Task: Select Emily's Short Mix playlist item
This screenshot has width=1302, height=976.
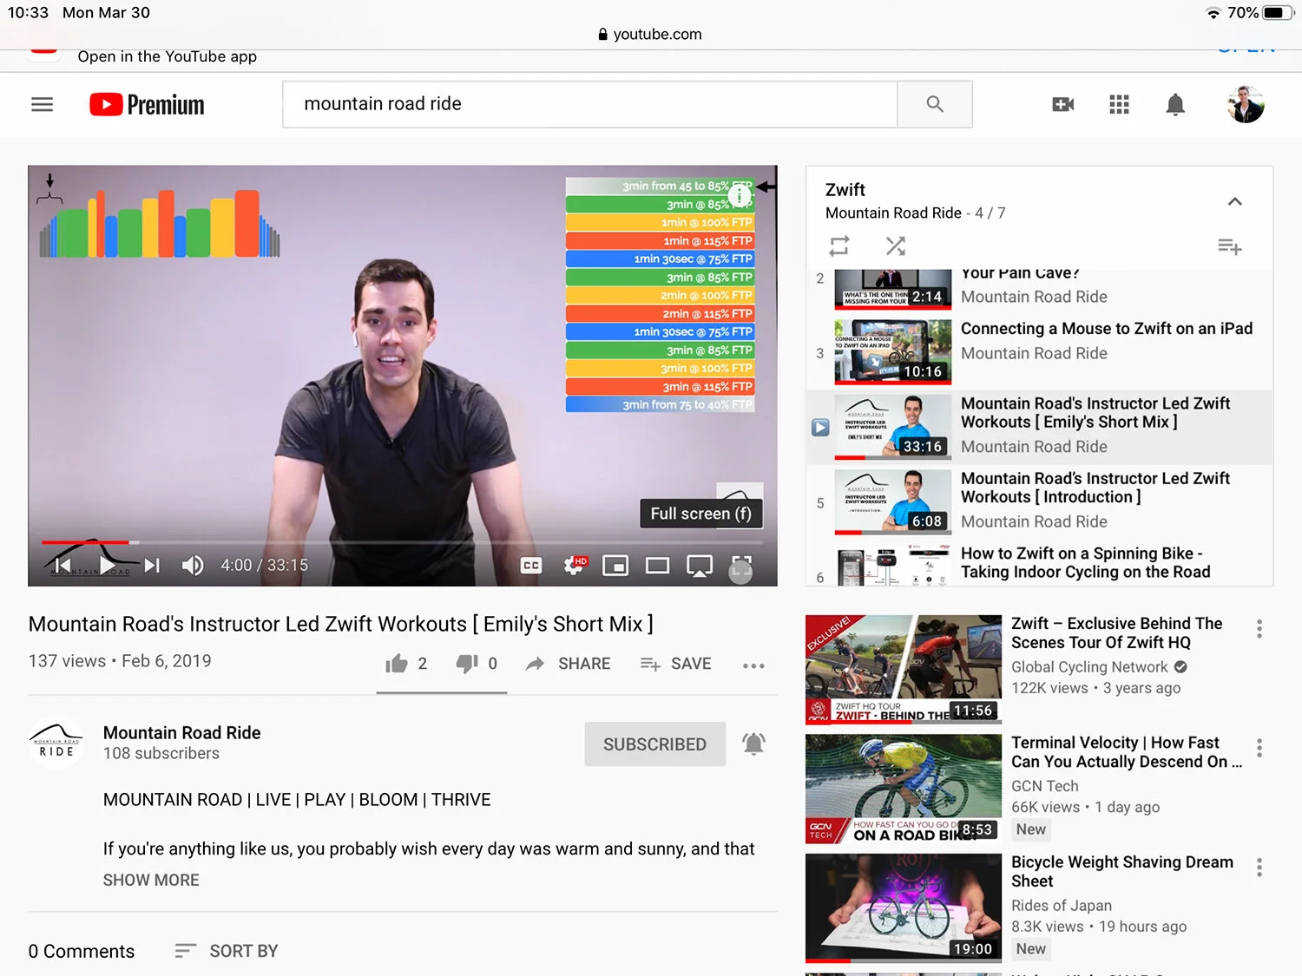Action: pyautogui.click(x=1040, y=427)
